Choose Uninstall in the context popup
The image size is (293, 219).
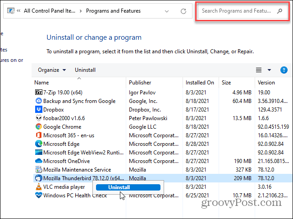coord(128,187)
